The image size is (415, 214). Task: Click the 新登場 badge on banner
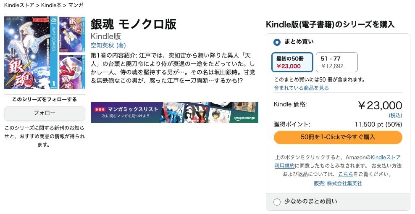99,109
